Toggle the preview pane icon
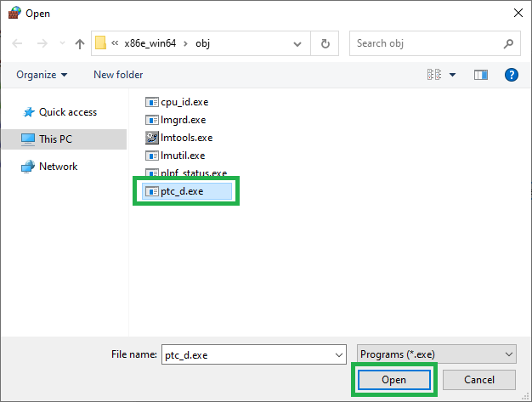Image resolution: width=532 pixels, height=402 pixels. click(x=481, y=75)
